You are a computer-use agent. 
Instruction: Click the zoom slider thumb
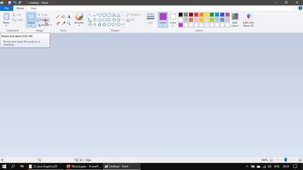285,160
